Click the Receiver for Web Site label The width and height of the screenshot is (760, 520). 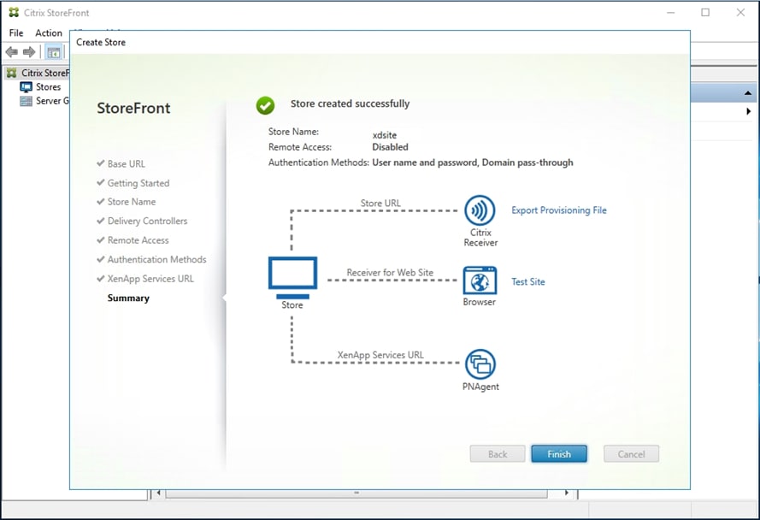[x=390, y=273]
